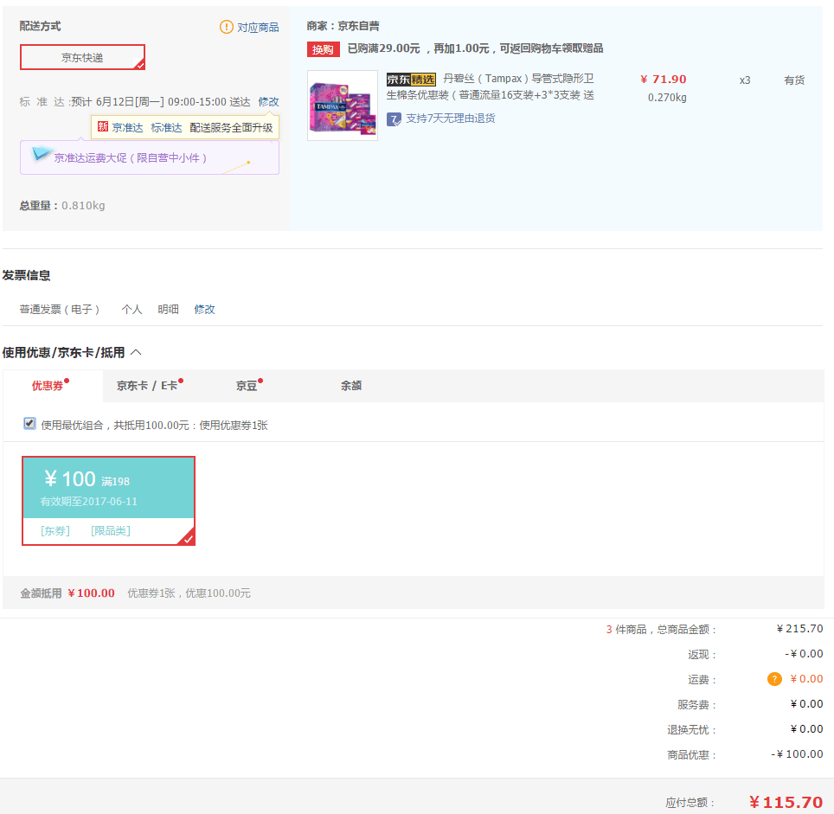
Task: Click the orange exclamation icon beside 对应商品
Action: [x=226, y=27]
